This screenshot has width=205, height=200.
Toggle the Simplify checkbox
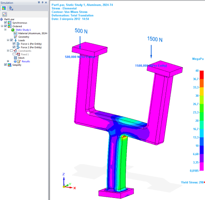point(5,65)
